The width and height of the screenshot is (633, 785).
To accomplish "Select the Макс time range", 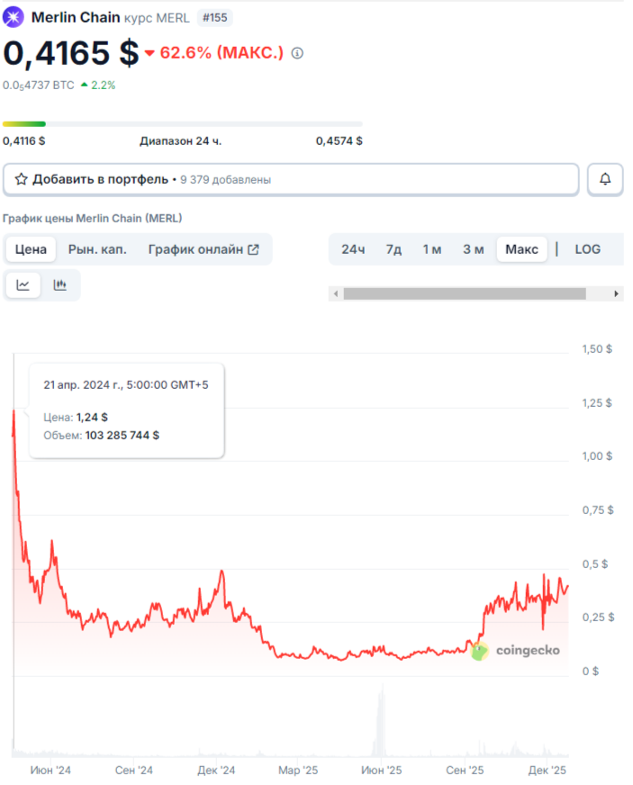I will coord(522,249).
